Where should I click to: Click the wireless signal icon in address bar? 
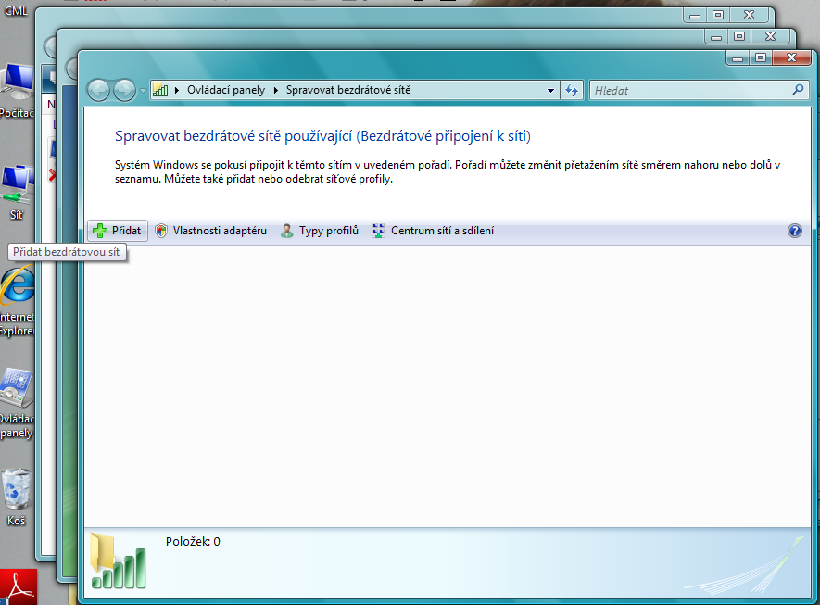(x=160, y=90)
